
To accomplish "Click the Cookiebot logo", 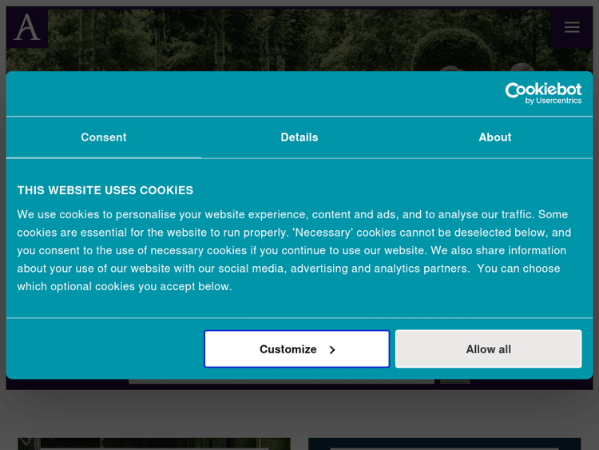I will click(543, 90).
